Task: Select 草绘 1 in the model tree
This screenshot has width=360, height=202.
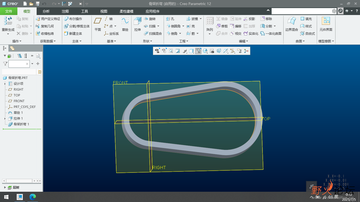Action: tap(18, 113)
